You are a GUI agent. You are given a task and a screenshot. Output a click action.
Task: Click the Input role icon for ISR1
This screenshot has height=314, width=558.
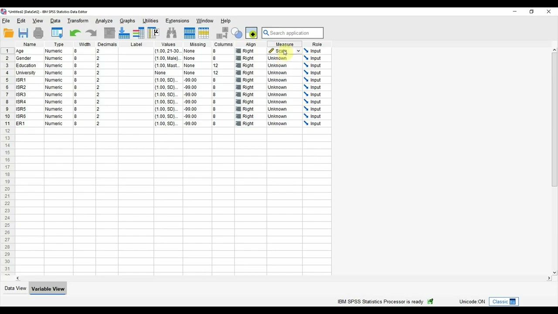[x=306, y=80]
